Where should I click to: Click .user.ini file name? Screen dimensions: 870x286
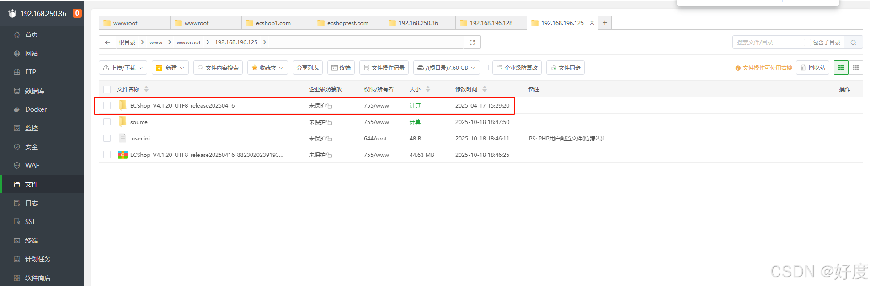(140, 139)
